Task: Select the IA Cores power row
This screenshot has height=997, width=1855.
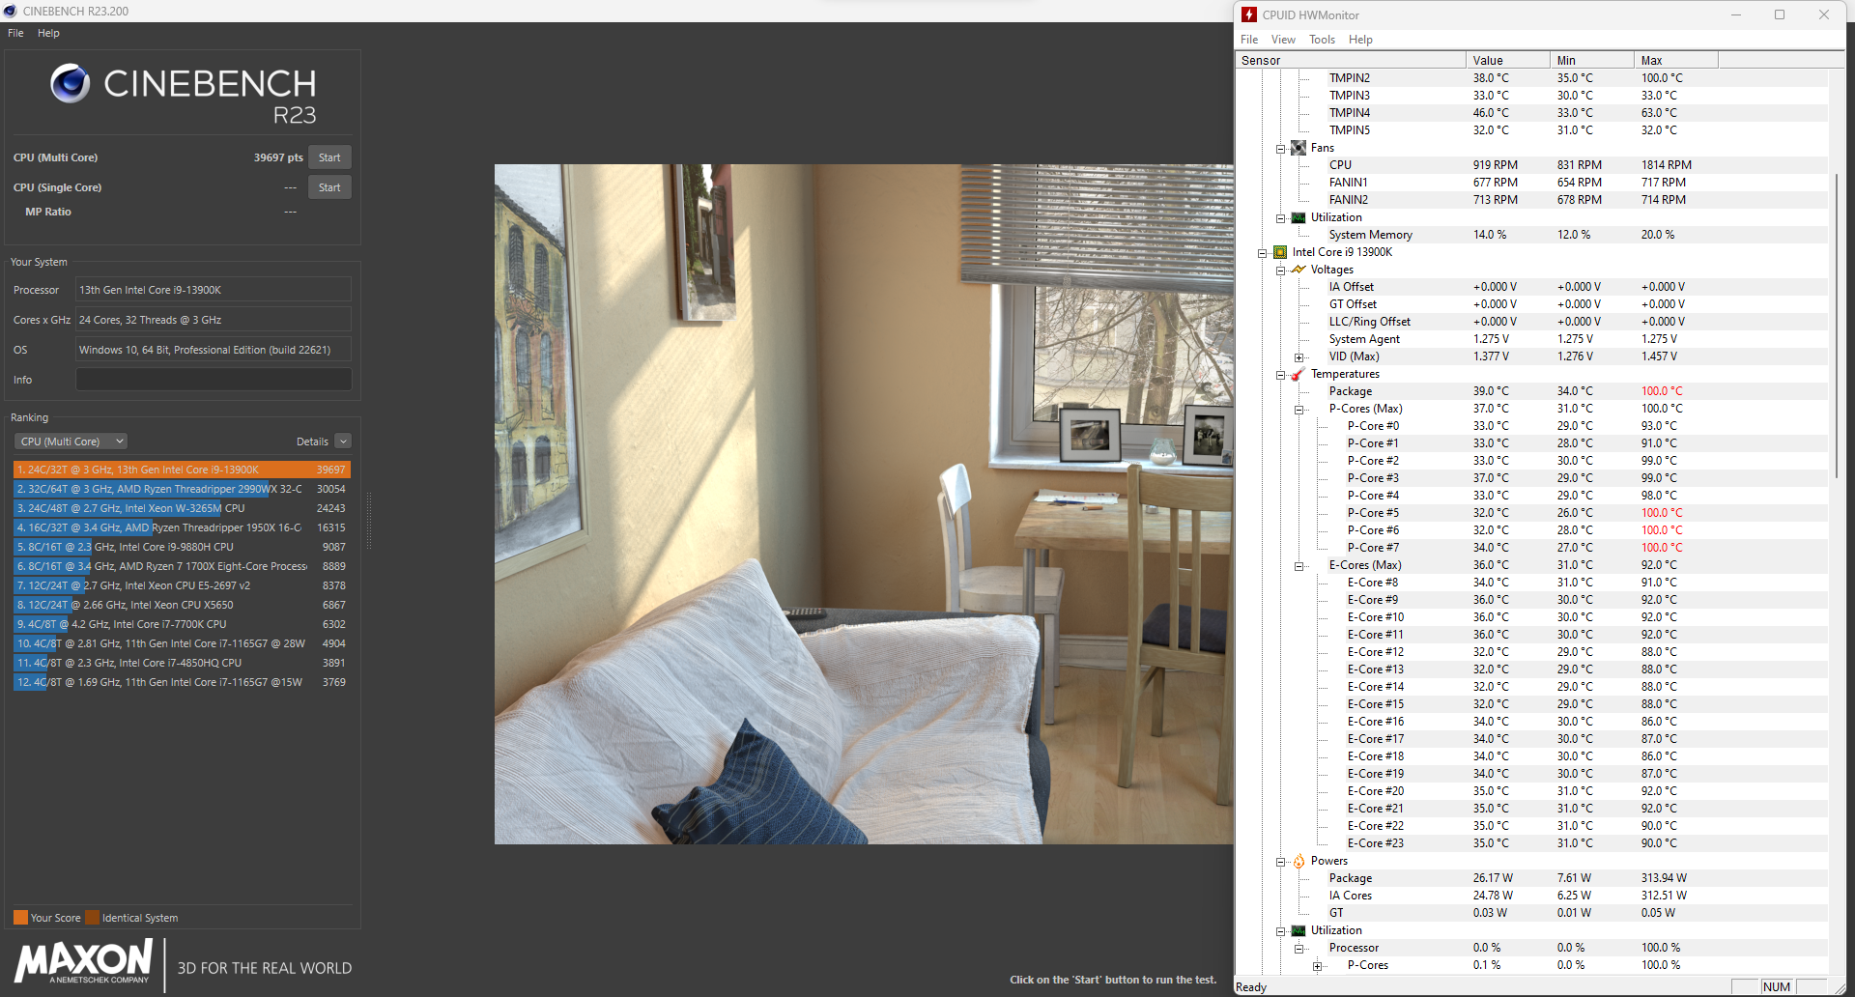Action: click(1531, 896)
